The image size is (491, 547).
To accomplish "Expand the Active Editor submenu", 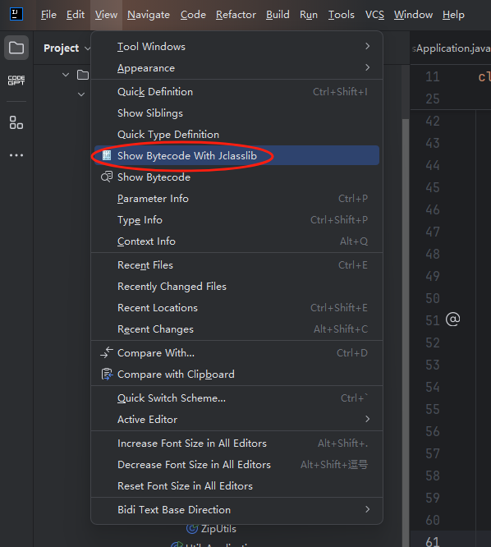I will [236, 419].
